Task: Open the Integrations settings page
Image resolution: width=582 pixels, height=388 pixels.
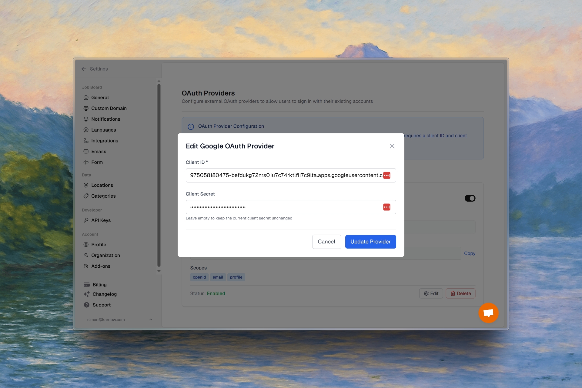Action: point(105,140)
